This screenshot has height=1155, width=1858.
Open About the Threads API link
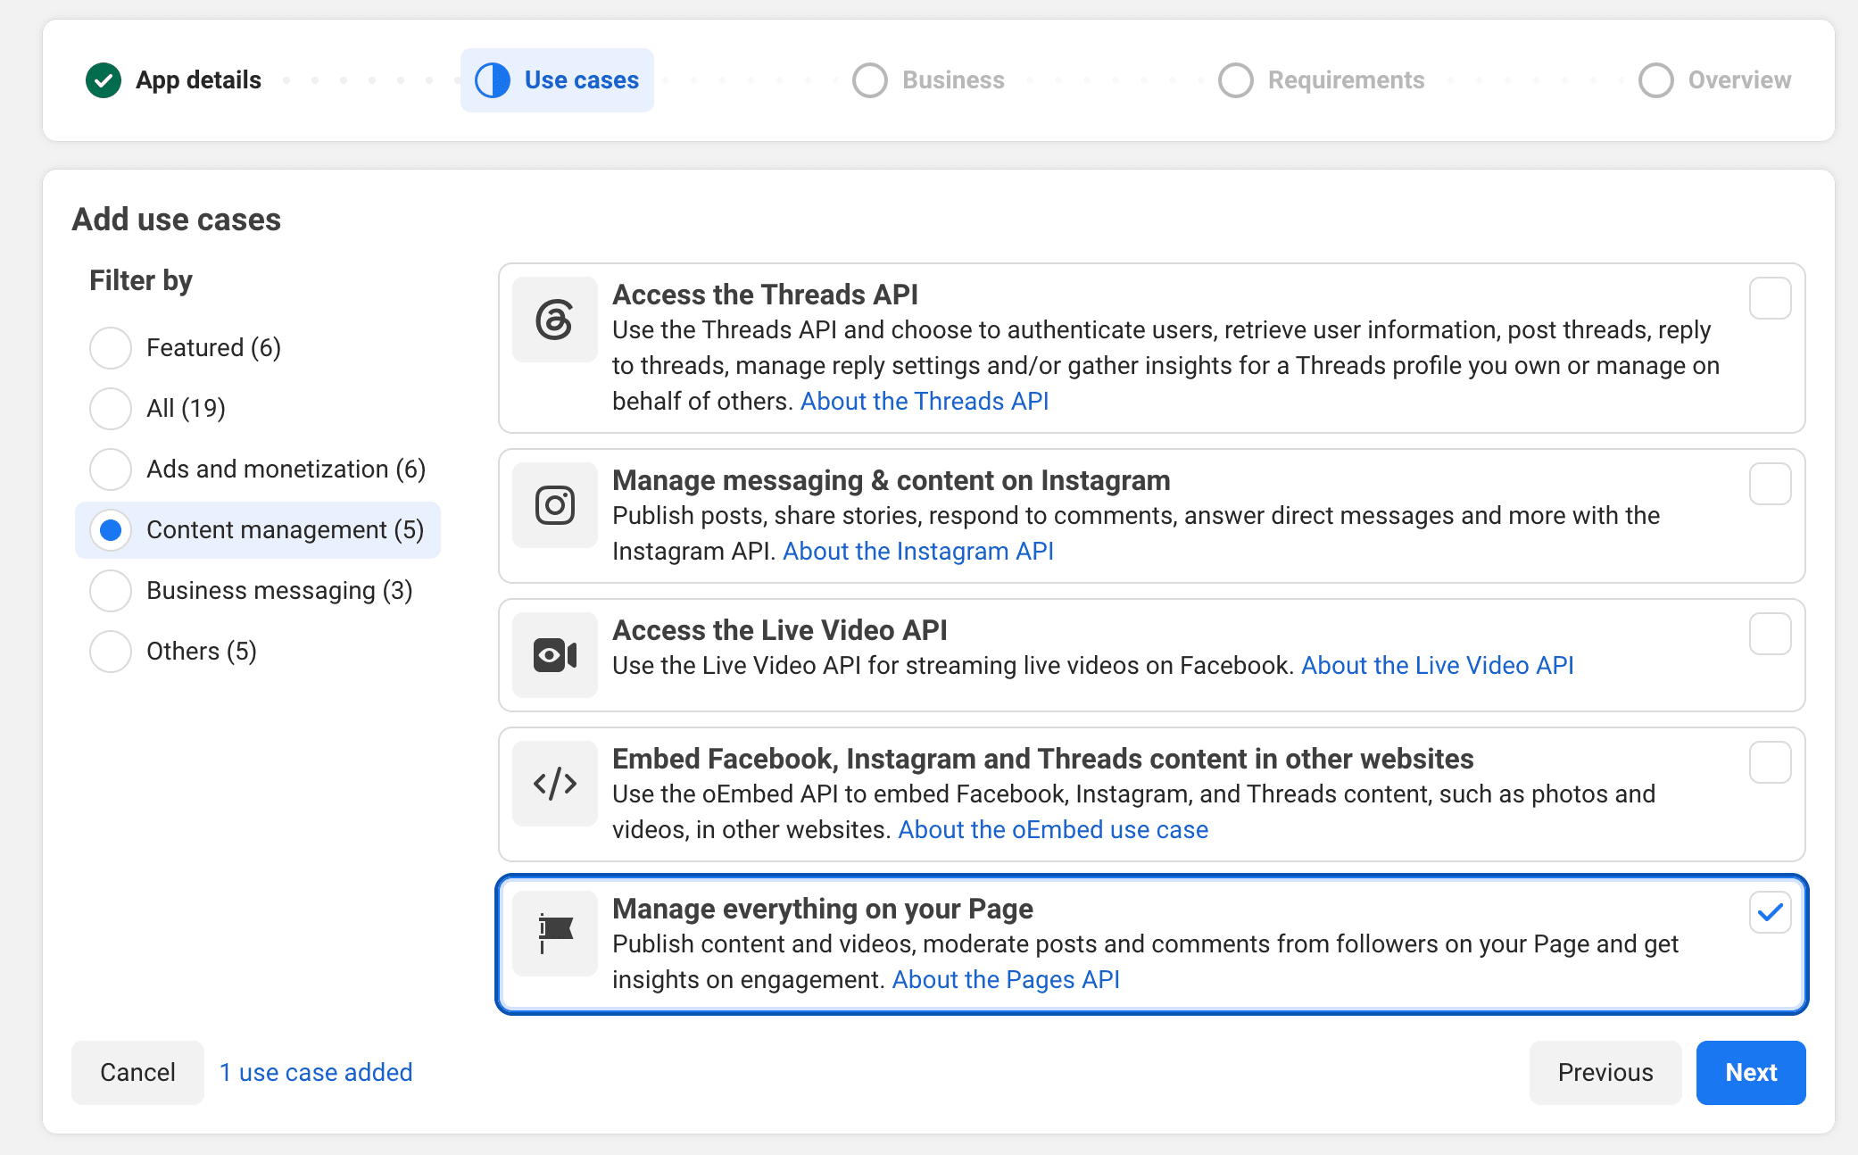pyautogui.click(x=925, y=402)
